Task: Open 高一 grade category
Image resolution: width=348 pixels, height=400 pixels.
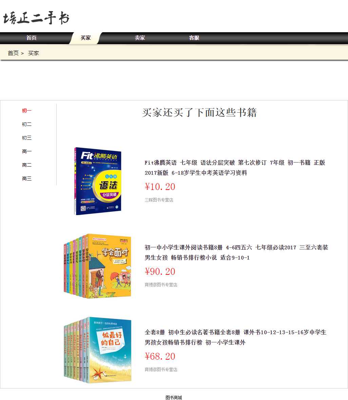Action: (27, 151)
